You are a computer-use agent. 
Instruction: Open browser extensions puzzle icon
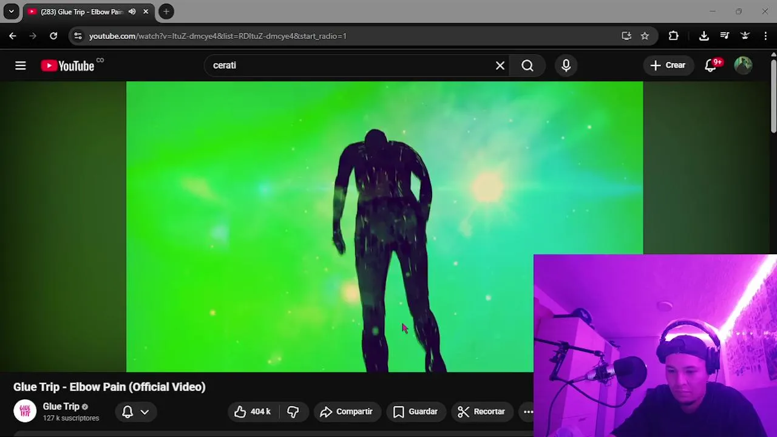[x=673, y=36]
